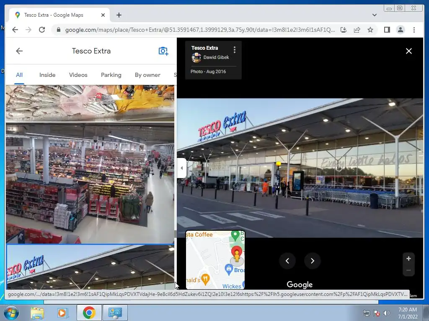429x321 pixels.
Task: Click the address bar URL
Action: tap(200, 30)
